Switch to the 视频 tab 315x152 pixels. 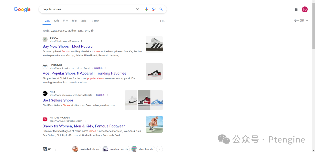click(84, 21)
